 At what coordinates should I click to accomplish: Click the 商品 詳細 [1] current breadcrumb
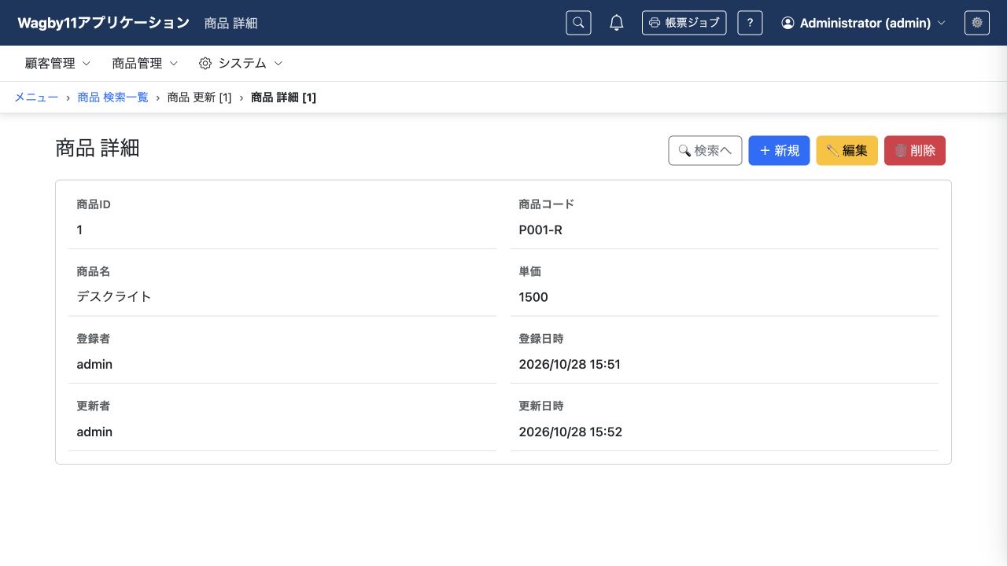[283, 97]
